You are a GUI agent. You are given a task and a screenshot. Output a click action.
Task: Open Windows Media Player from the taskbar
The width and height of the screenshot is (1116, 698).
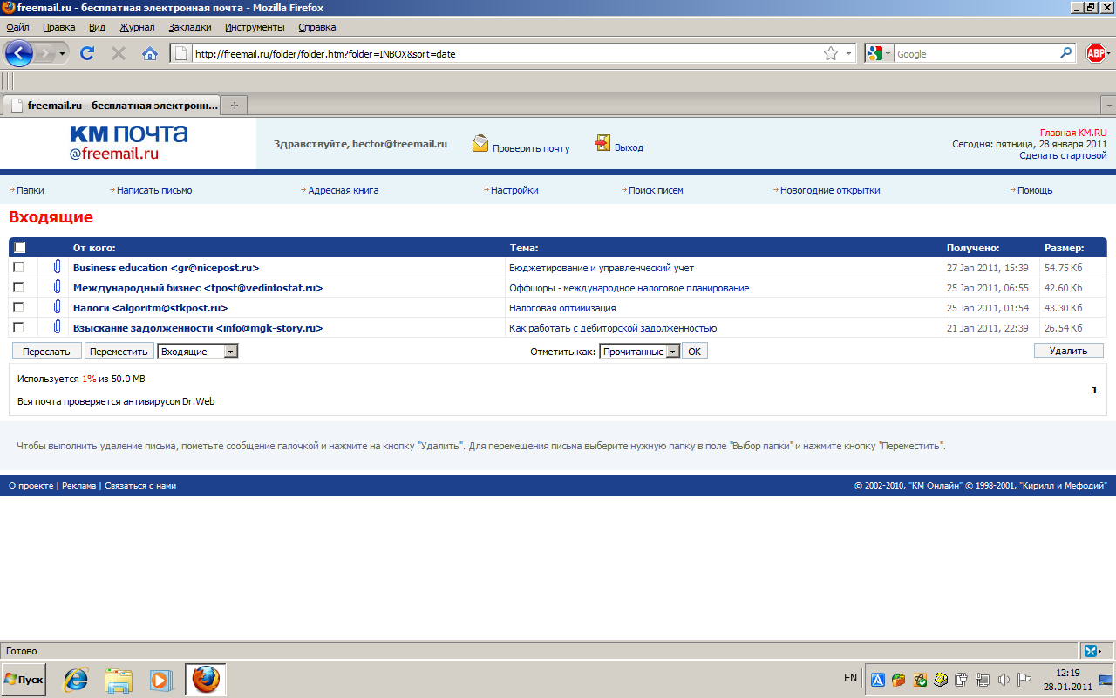(x=160, y=680)
